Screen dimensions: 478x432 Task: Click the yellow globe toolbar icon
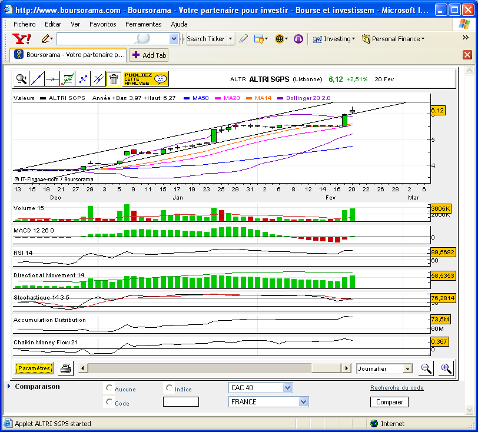(279, 39)
